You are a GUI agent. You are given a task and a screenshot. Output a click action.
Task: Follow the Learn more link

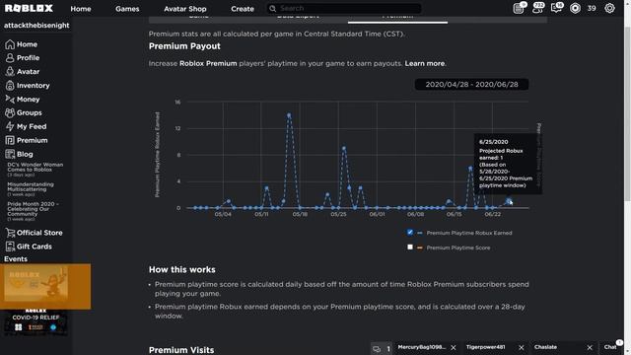pos(425,63)
